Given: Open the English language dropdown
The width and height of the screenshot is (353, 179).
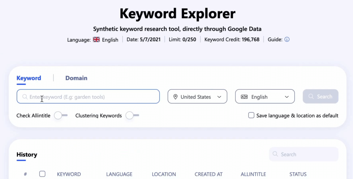Looking at the screenshot, I should [265, 96].
